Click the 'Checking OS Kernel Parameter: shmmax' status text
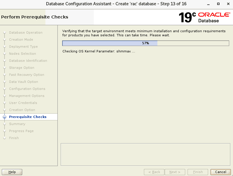This screenshot has width=233, height=176. pos(99,51)
